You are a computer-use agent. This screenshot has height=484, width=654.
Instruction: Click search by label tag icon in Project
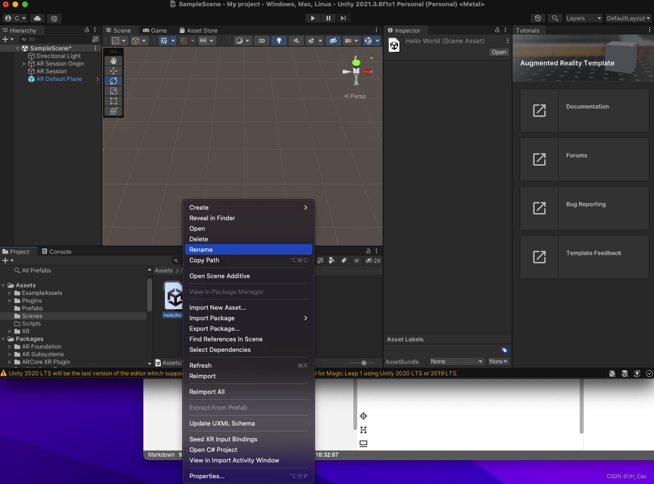(x=344, y=260)
